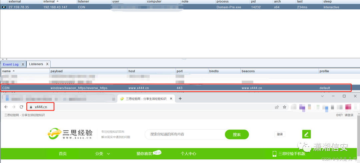Click the 请登录 link at top
Image resolution: width=360 pixels, height=163 pixels.
(x=349, y=115)
